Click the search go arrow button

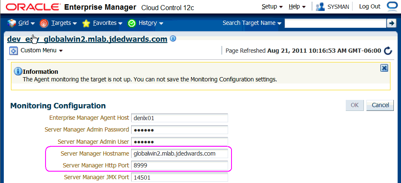pos(391,23)
